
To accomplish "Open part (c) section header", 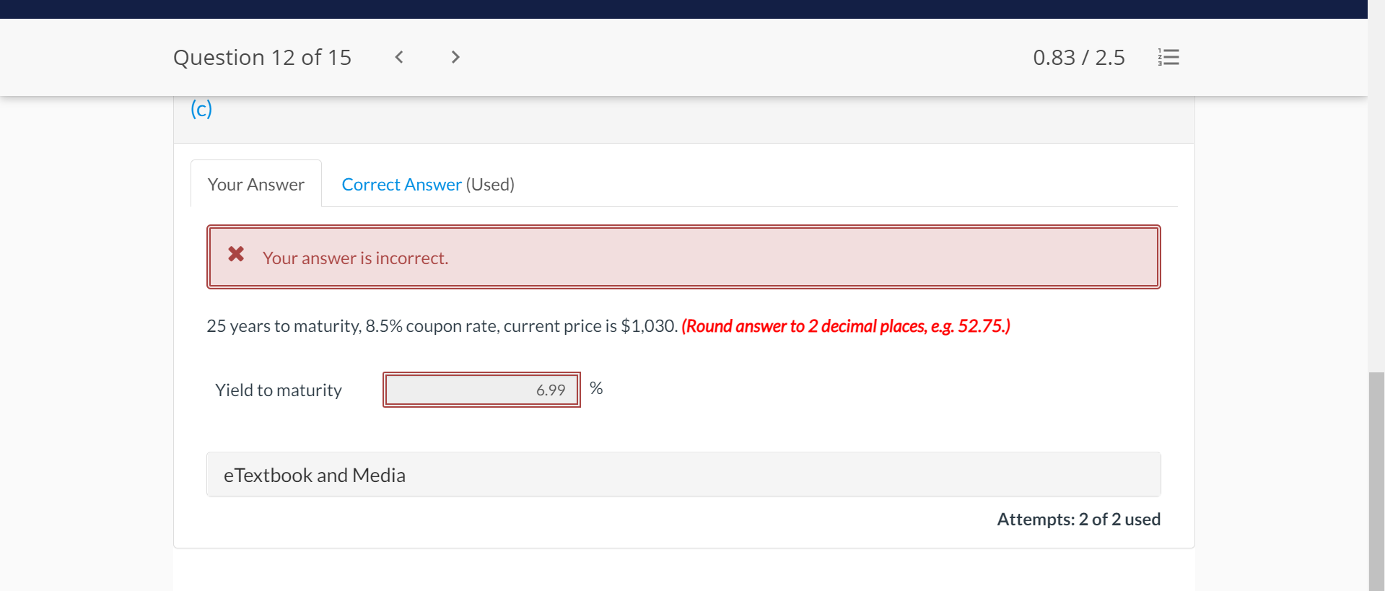I will click(x=201, y=108).
